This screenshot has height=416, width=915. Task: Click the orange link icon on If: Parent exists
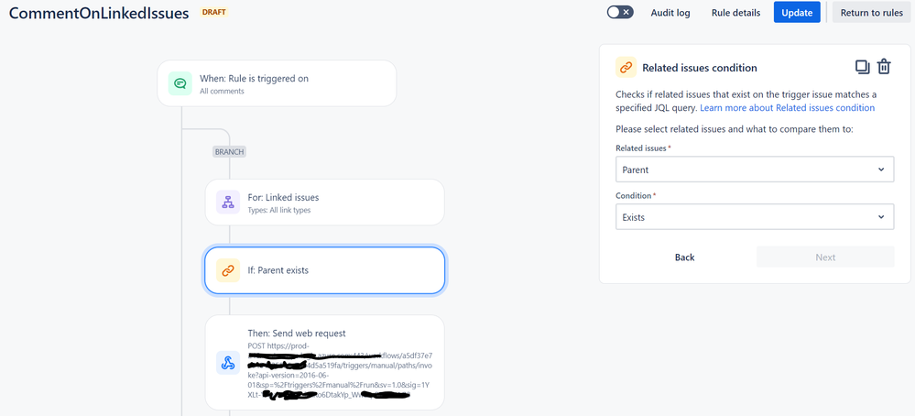[x=228, y=270]
